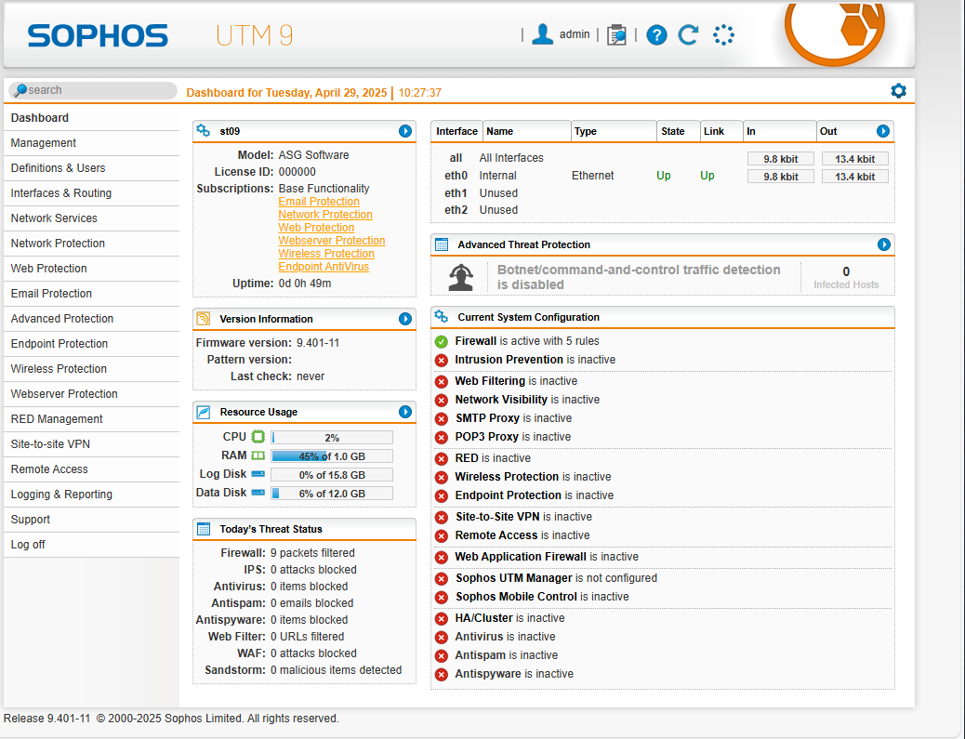Click the RAM module icon
Viewport: 965px width, 739px height.
258,455
